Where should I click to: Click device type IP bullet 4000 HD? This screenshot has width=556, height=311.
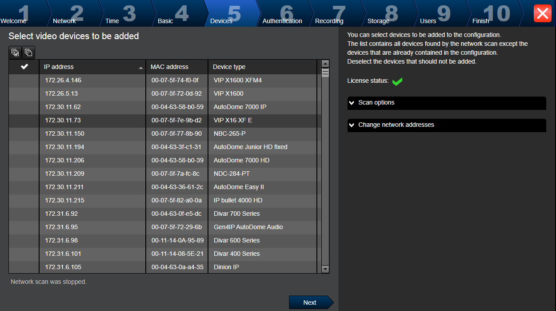238,201
